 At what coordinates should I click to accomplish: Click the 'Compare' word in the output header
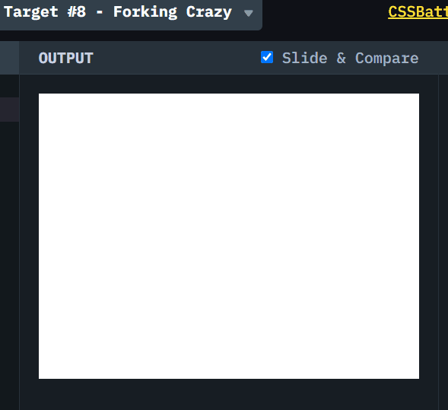coord(387,59)
